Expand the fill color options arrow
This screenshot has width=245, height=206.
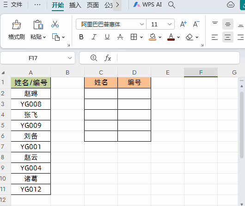tap(160, 37)
